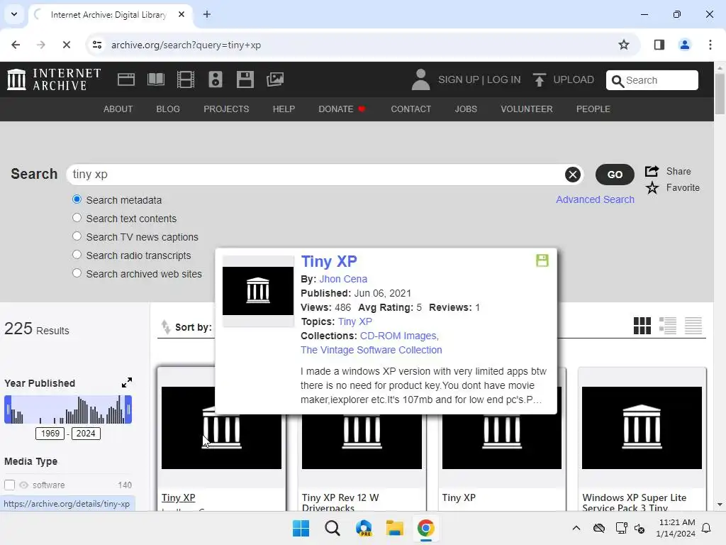Open File Explorer from taskbar
Image resolution: width=726 pixels, height=545 pixels.
[394, 528]
